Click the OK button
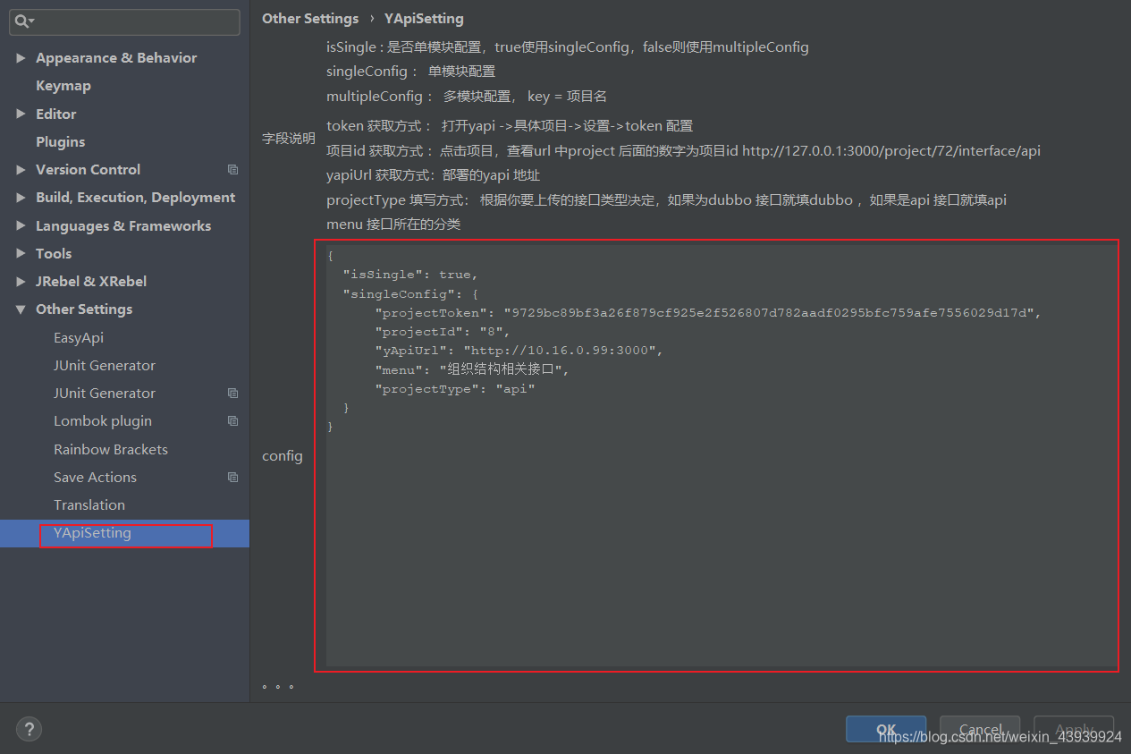This screenshot has width=1131, height=754. point(886,729)
